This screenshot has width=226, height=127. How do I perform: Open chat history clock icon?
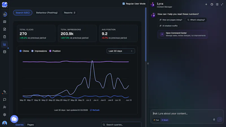[212, 5]
